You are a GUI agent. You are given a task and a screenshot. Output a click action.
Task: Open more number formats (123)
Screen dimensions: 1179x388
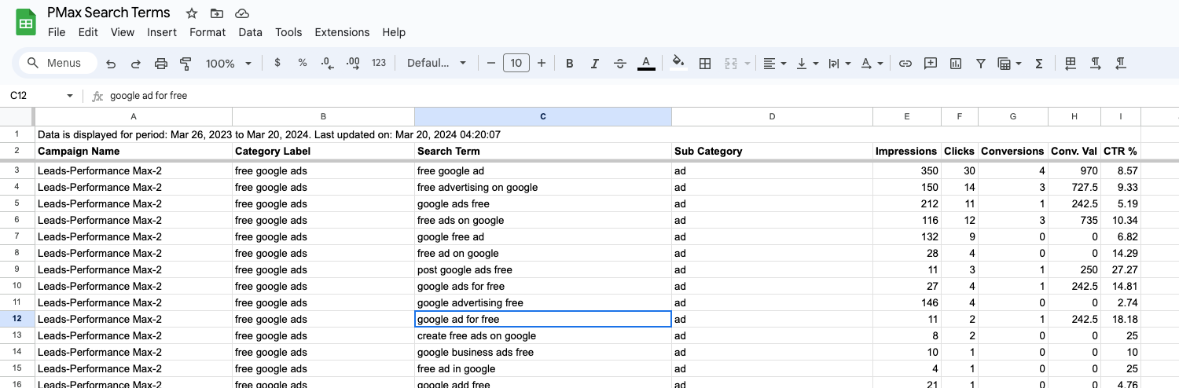[x=379, y=63]
